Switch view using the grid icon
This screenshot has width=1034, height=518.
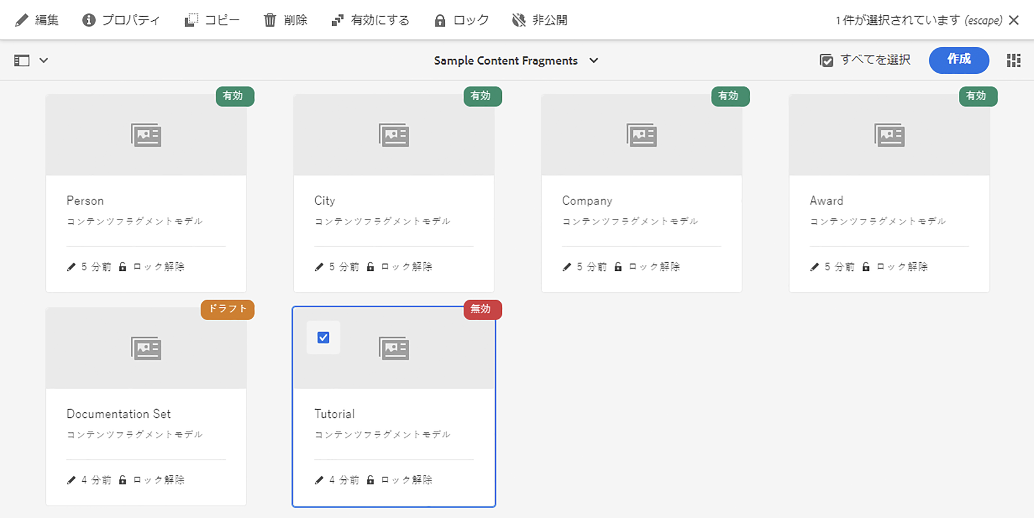click(1013, 60)
